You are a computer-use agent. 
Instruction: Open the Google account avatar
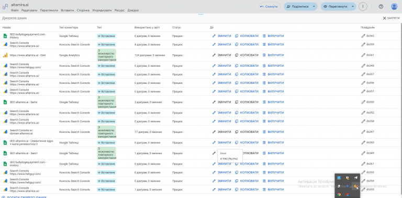[x=394, y=7]
